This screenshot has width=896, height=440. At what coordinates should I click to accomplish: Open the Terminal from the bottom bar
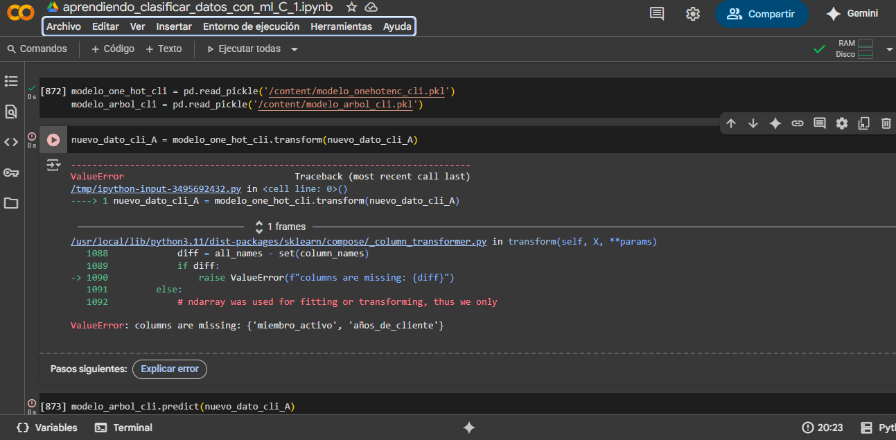(x=123, y=428)
